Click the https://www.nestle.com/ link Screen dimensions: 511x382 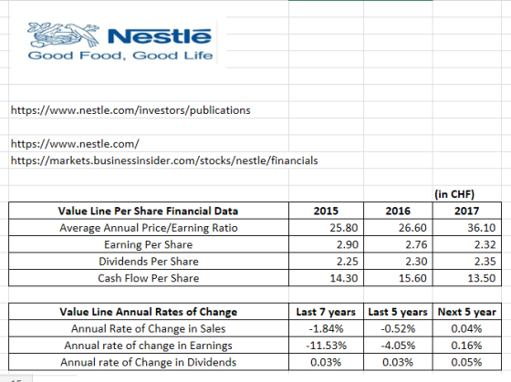[x=75, y=144]
